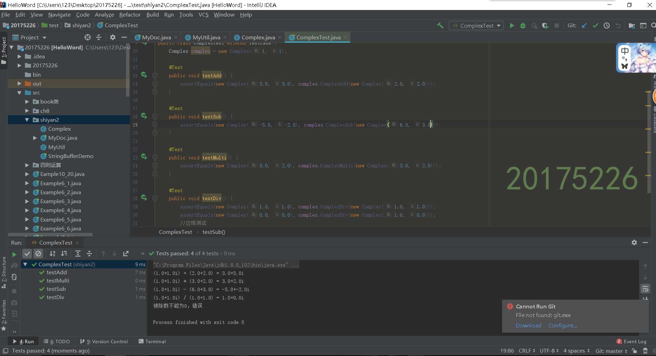Toggle Show Passed tests checkmark button
656x356 pixels.
click(x=27, y=254)
